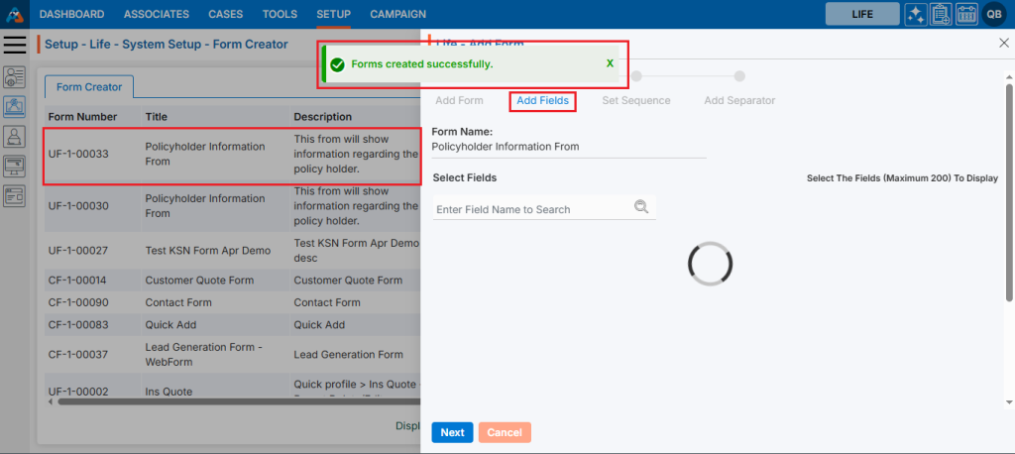Open the hamburger menu icon
Viewport: 1015px width, 454px height.
[15, 45]
